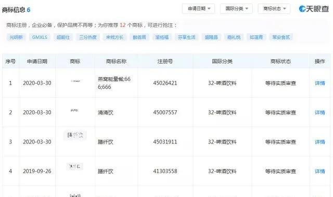
Task: Click trademark image thumbnail in row 4
Action: coord(75,166)
